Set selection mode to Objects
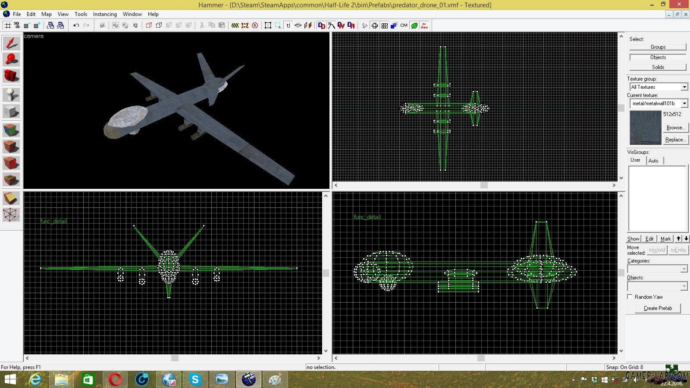Image resolution: width=690 pixels, height=388 pixels. click(x=658, y=57)
